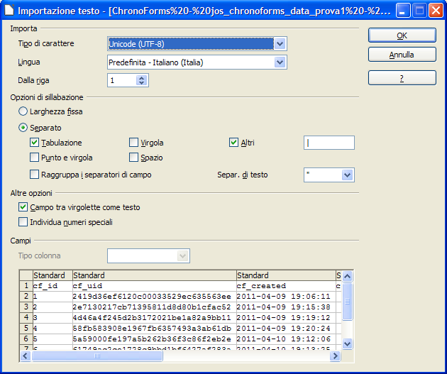
Task: Open help with the ? button
Action: pos(402,78)
